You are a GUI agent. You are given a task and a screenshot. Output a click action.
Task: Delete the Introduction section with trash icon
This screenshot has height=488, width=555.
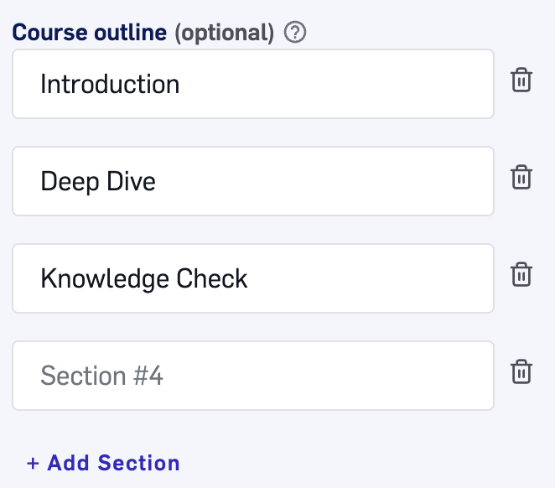coord(521,80)
